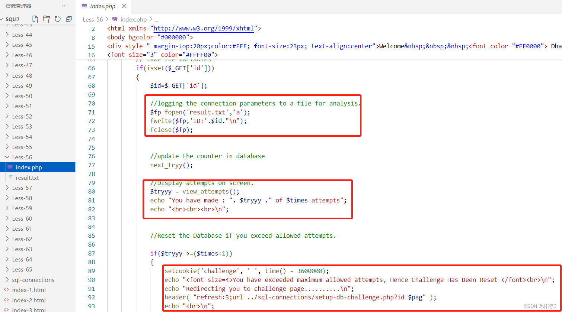This screenshot has width=562, height=312.
Task: Click the breadcrumb ellipsis after index.php
Action: pyautogui.click(x=156, y=19)
